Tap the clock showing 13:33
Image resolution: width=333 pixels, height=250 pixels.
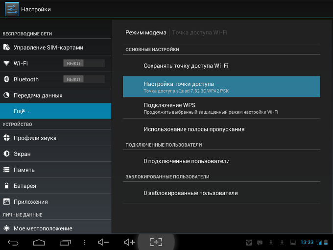click(307, 242)
